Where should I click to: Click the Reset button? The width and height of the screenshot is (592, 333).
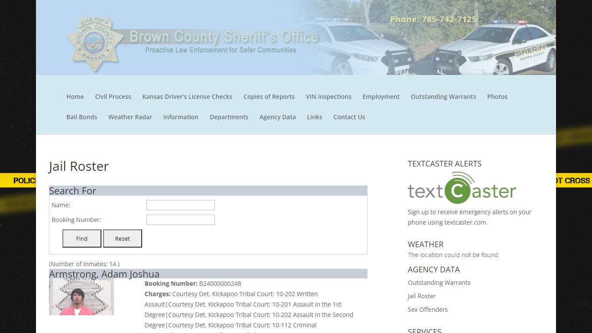(x=123, y=238)
